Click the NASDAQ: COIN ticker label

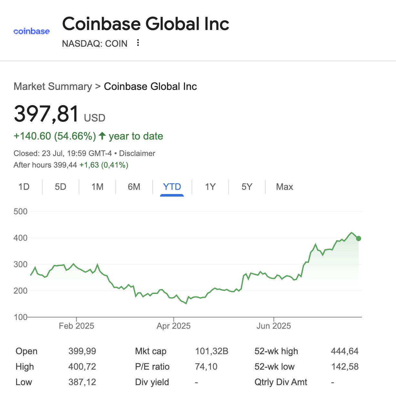coord(94,44)
